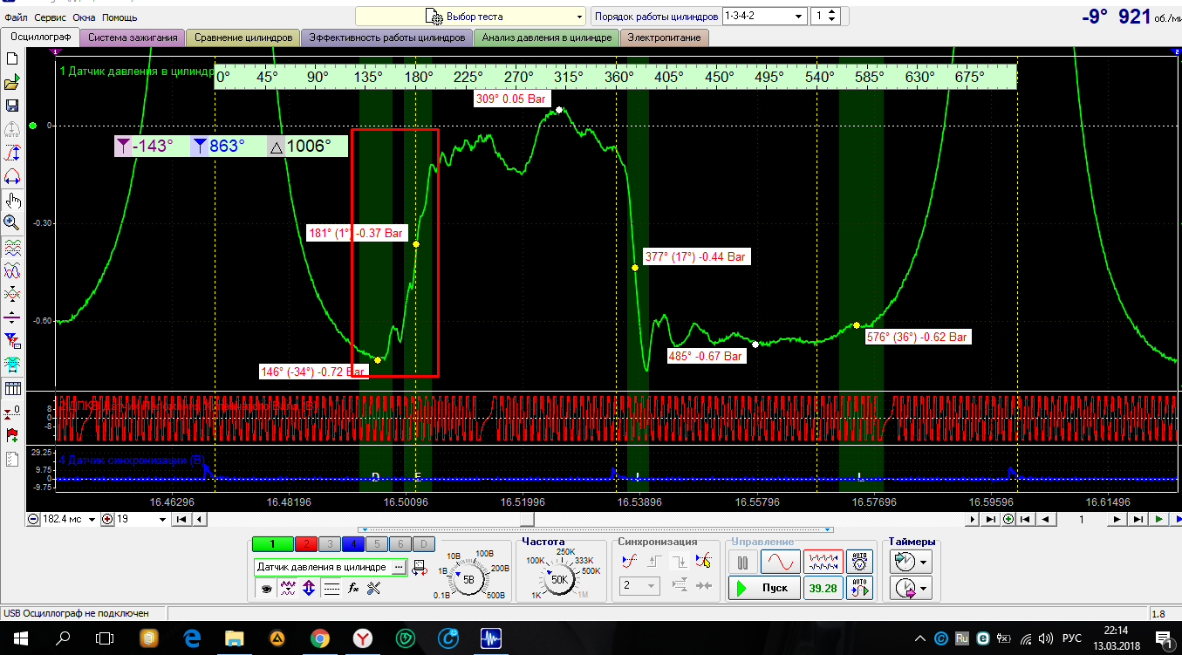
Task: Click the fx math function icon
Action: 353,589
